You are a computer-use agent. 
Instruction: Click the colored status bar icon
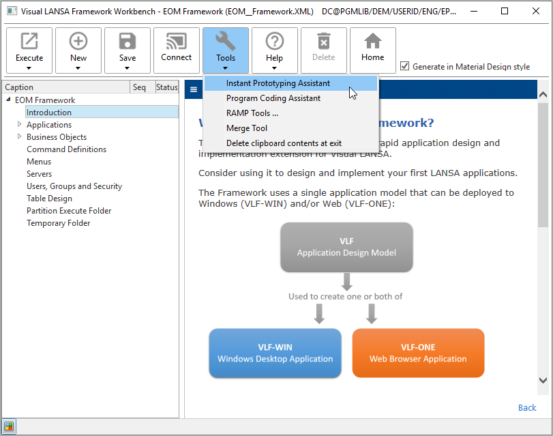tap(9, 426)
